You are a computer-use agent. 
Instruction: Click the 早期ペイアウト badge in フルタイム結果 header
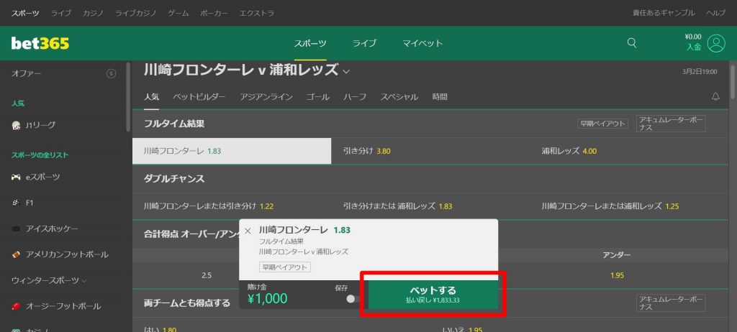tap(602, 124)
